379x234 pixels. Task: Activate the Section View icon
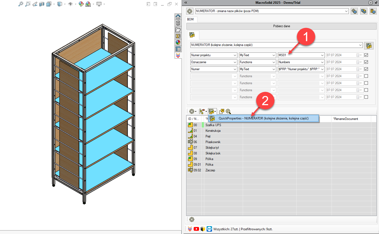click(42, 4)
